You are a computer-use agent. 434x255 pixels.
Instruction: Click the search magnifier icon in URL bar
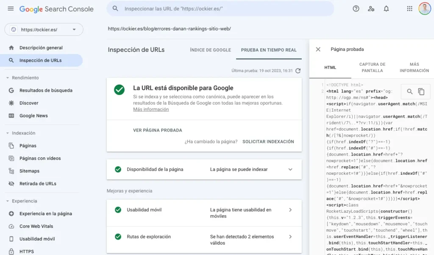coord(115,8)
